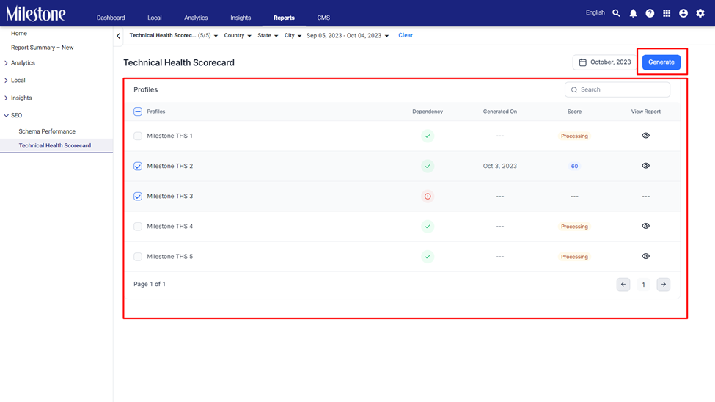Open the City filter dropdown
The height and width of the screenshot is (402, 715).
pos(293,36)
